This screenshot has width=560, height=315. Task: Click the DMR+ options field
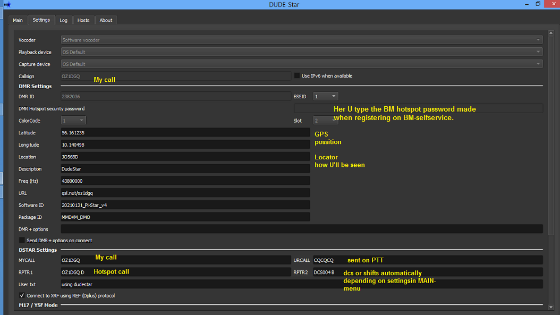302,229
